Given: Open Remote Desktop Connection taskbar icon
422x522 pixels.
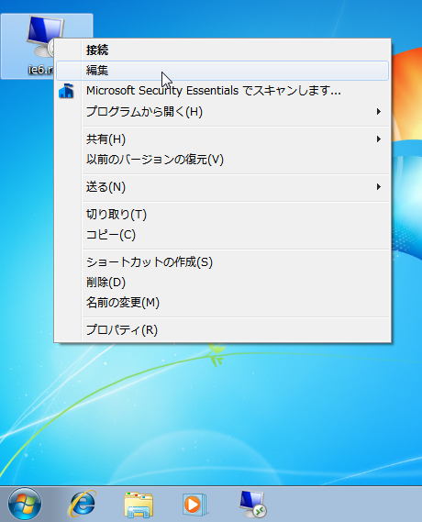Looking at the screenshot, I should [x=253, y=504].
